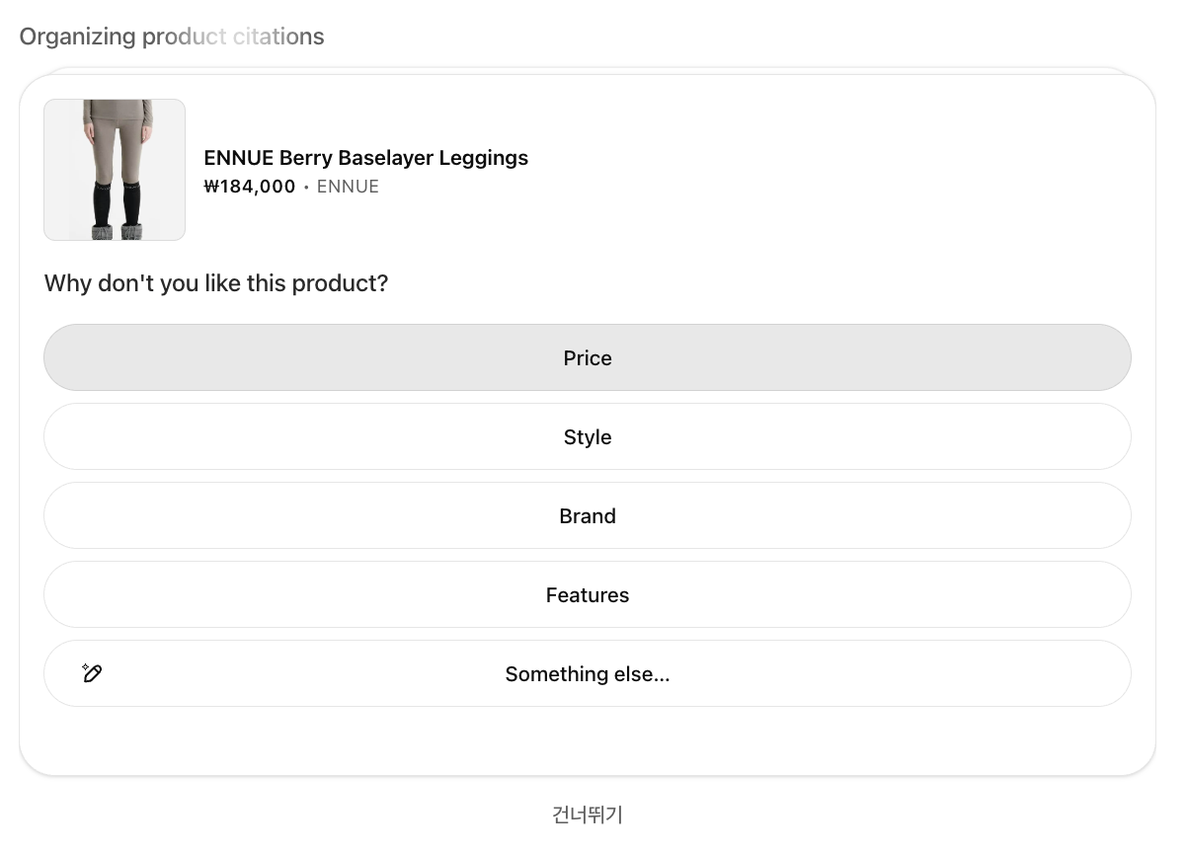Click the Organizing product citations status text
The image size is (1187, 851).
coord(172,37)
